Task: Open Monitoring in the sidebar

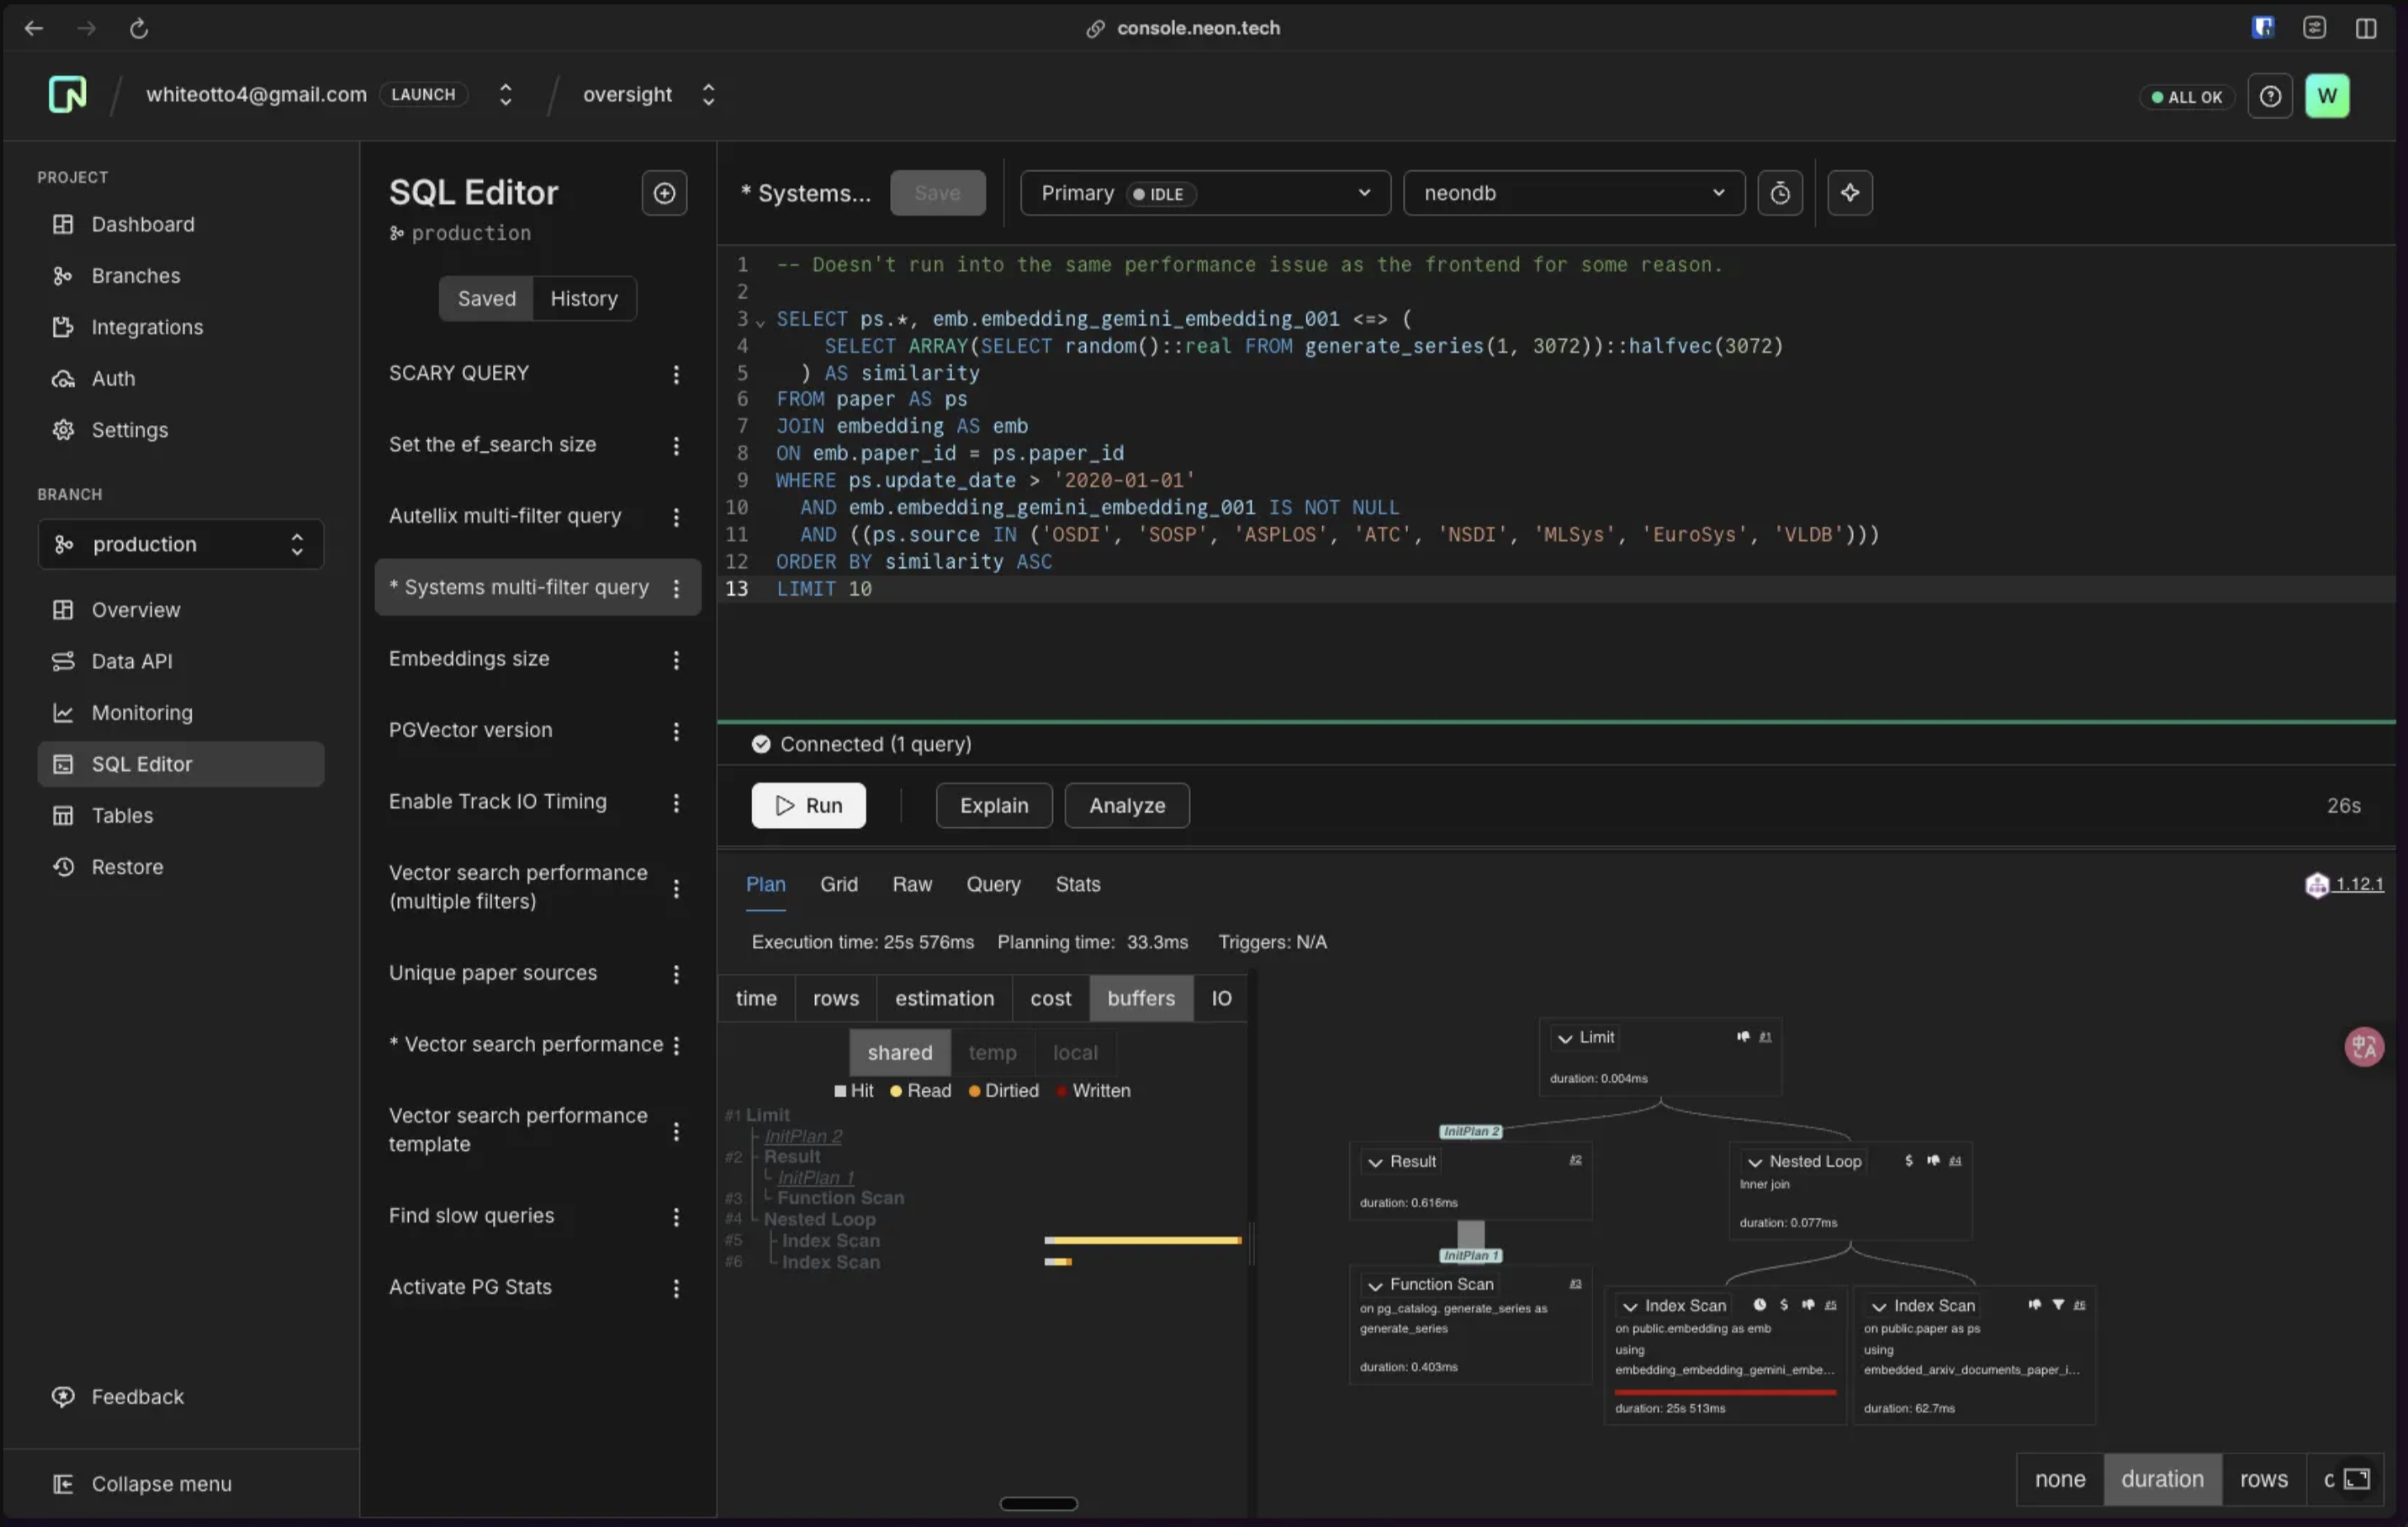Action: (x=142, y=712)
